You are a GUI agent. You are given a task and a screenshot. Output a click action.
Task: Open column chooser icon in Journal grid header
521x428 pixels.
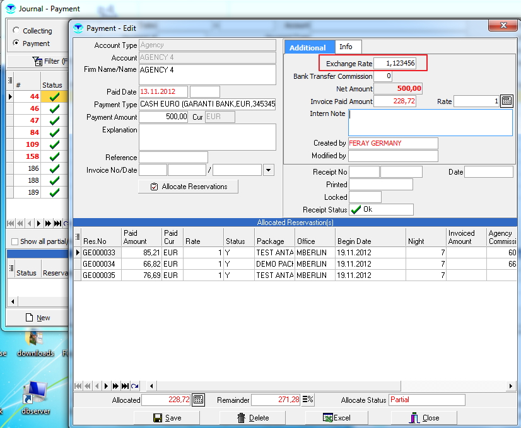pos(10,80)
